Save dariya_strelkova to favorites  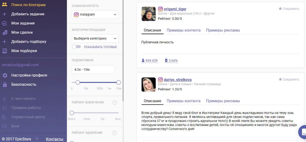pyautogui.click(x=289, y=79)
